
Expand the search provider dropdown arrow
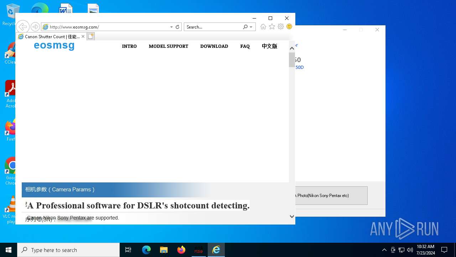(x=251, y=27)
